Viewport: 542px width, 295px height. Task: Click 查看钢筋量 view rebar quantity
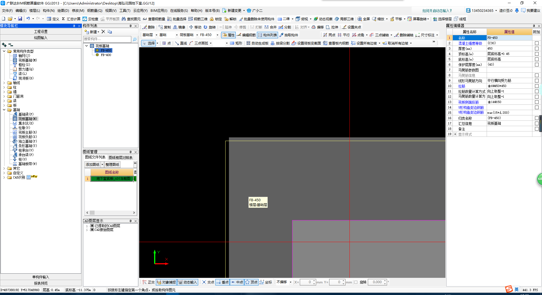coord(154,19)
